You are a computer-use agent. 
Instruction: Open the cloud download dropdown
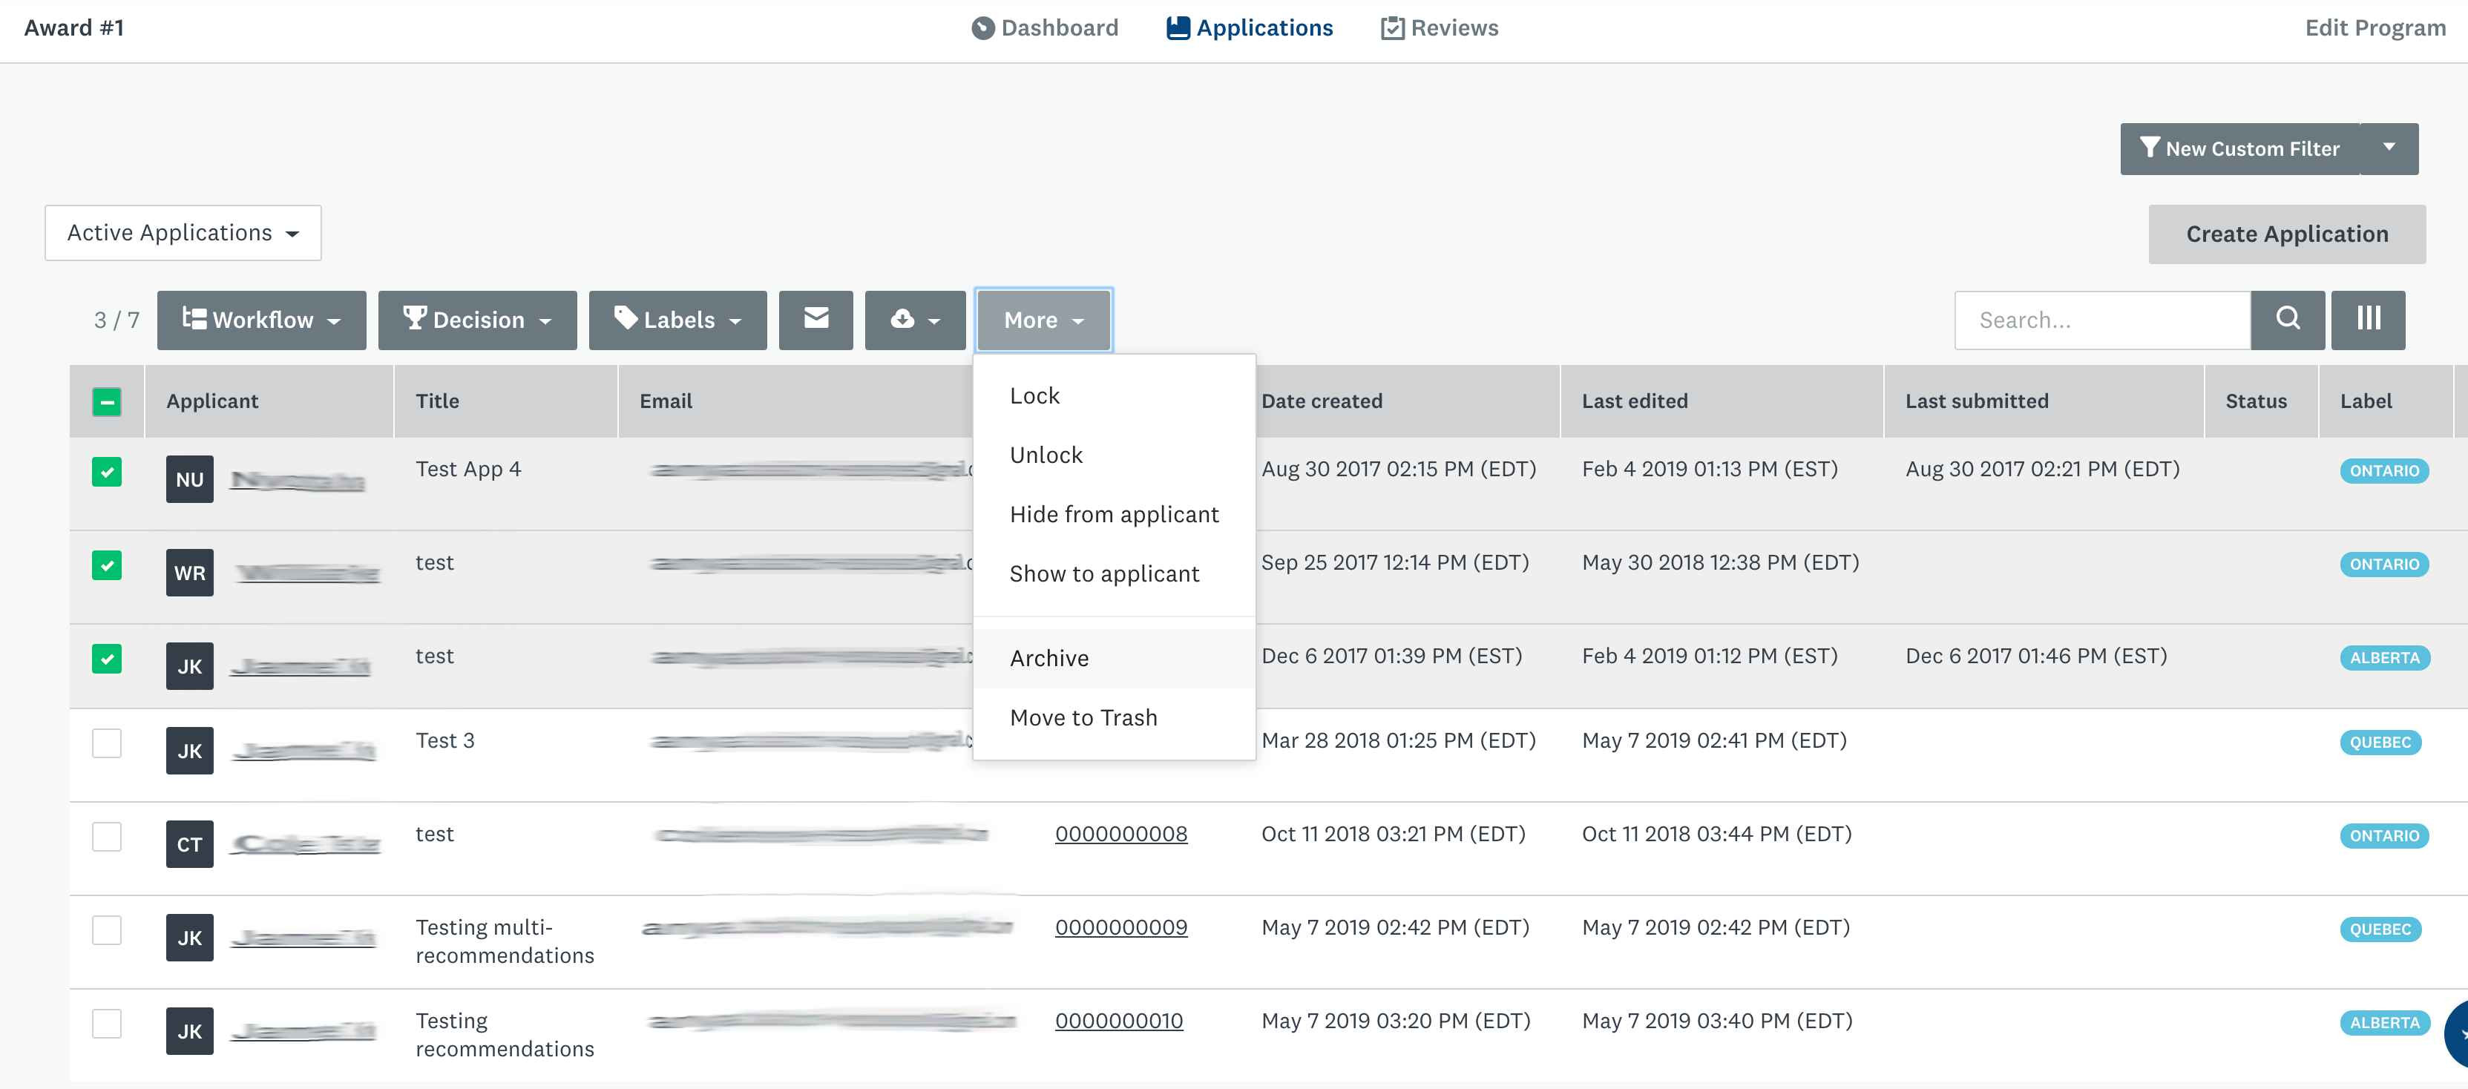915,320
